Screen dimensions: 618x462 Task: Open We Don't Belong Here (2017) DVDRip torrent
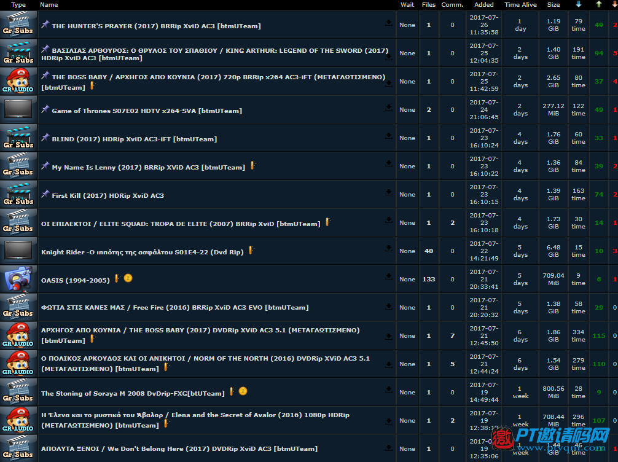pyautogui.click(x=179, y=449)
